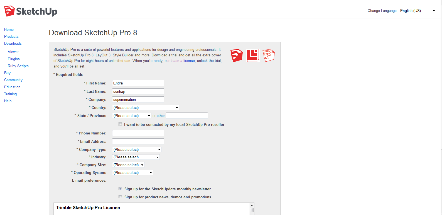Click the license box scrollbar thumb
This screenshot has width=442, height=215.
[252, 210]
